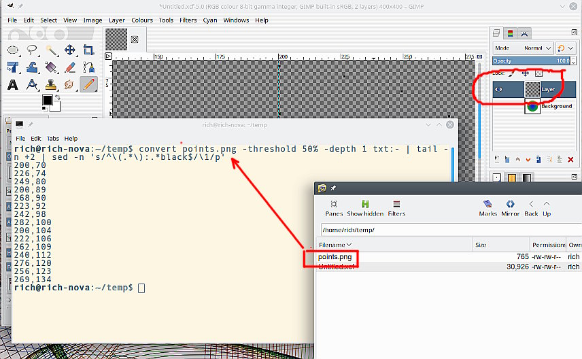Switch to the Paths dock tab
The image size is (582, 359).
[524, 33]
